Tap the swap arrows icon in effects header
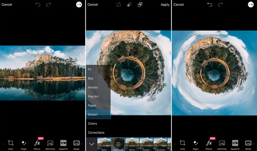The width and height of the screenshot is (257, 151). (x=119, y=5)
